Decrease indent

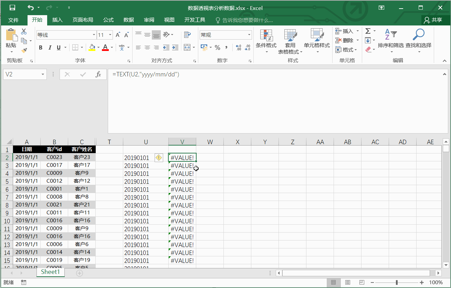pos(166,47)
